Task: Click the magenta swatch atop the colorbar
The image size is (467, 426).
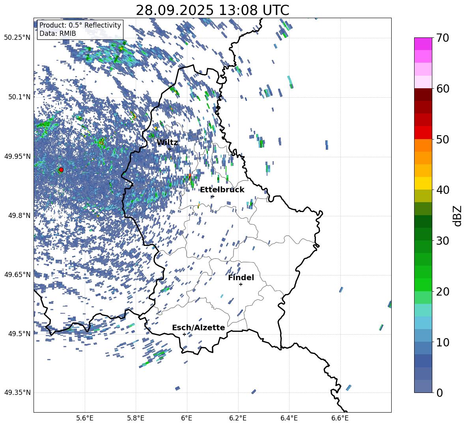Action: pos(423,44)
